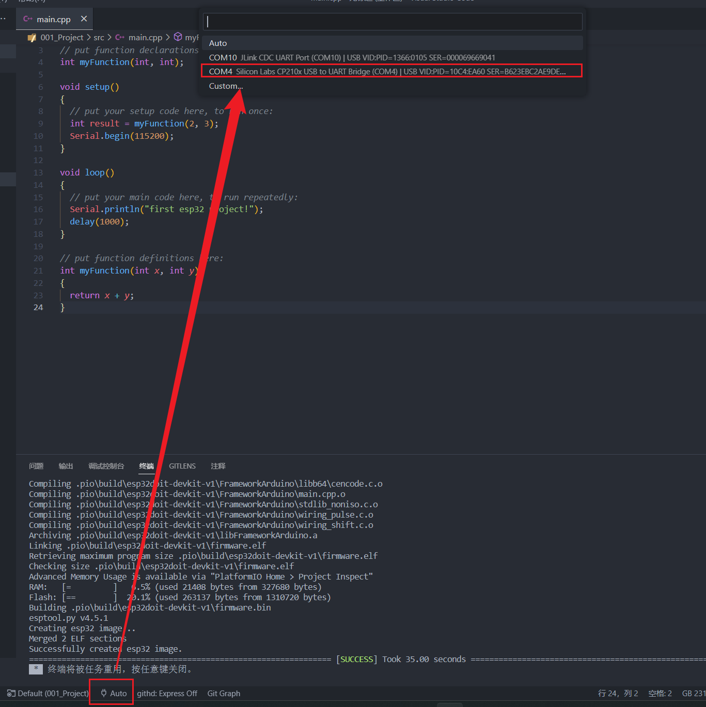
Task: Click the remote window icon in status bar
Action: pos(10,693)
